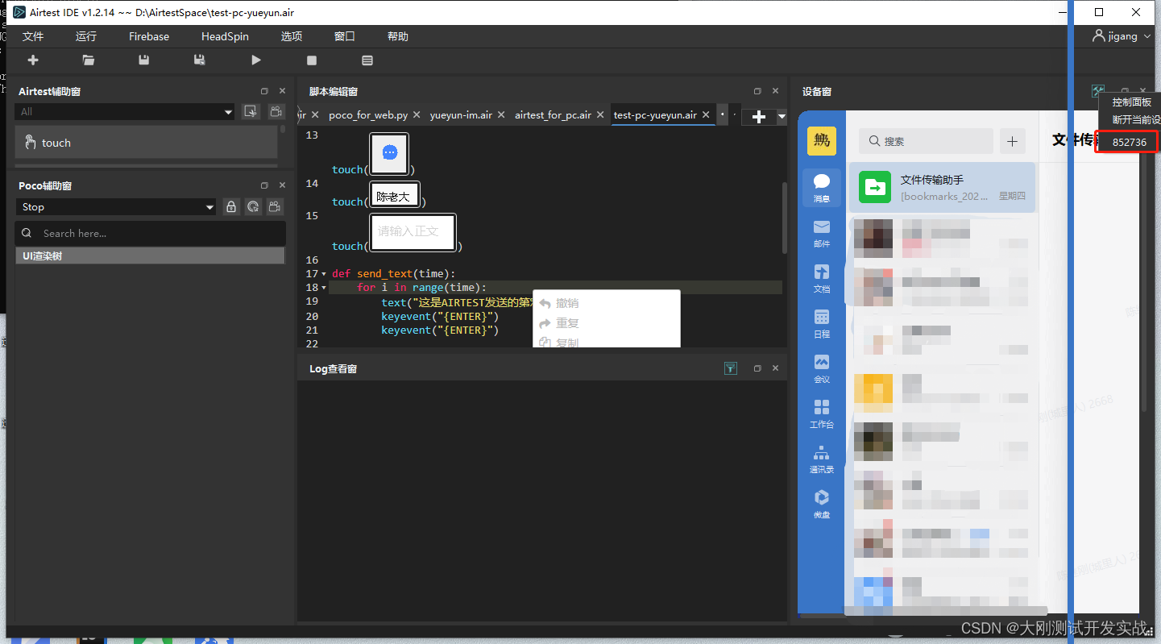Close the Log查看窗 panel
This screenshot has width=1161, height=644.
pos(775,368)
